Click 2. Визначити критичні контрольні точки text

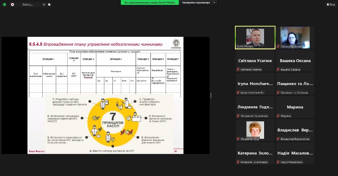[161, 118]
